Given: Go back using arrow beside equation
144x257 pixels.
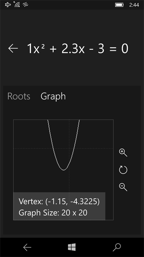Looking at the screenshot, I should pos(13,49).
